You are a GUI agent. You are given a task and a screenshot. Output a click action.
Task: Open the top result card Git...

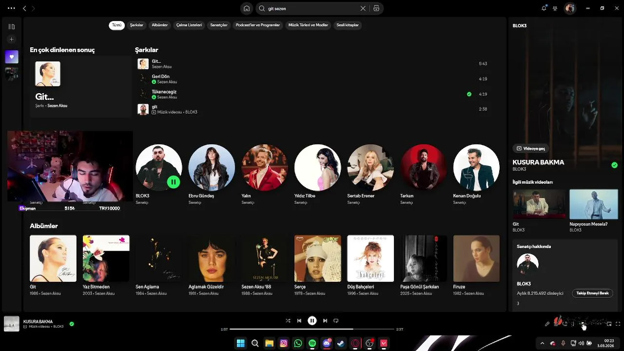(80, 86)
